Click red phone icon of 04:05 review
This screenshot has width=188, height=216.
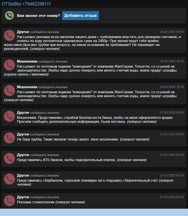pos(9,116)
